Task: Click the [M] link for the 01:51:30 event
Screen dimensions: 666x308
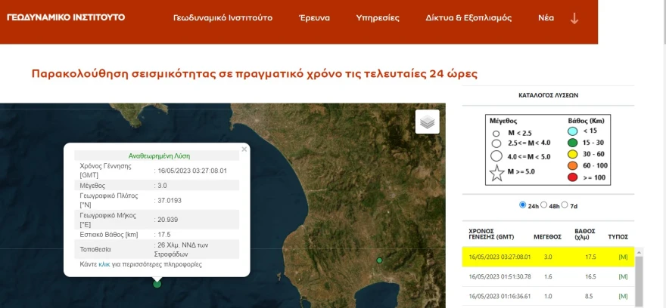Action: [x=623, y=277]
